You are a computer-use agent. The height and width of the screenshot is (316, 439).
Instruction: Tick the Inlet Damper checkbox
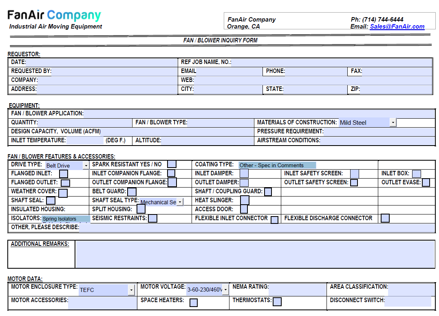click(x=244, y=173)
